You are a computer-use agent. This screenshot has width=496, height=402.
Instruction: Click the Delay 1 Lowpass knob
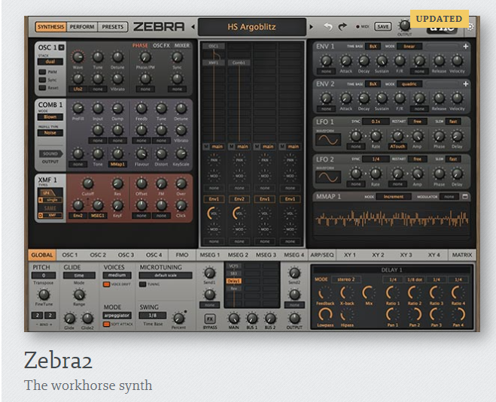(x=325, y=315)
